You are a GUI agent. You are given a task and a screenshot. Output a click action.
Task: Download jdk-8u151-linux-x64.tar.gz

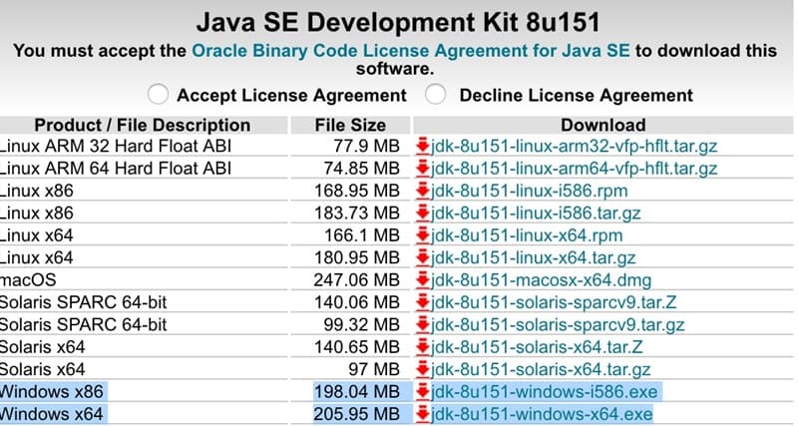534,258
